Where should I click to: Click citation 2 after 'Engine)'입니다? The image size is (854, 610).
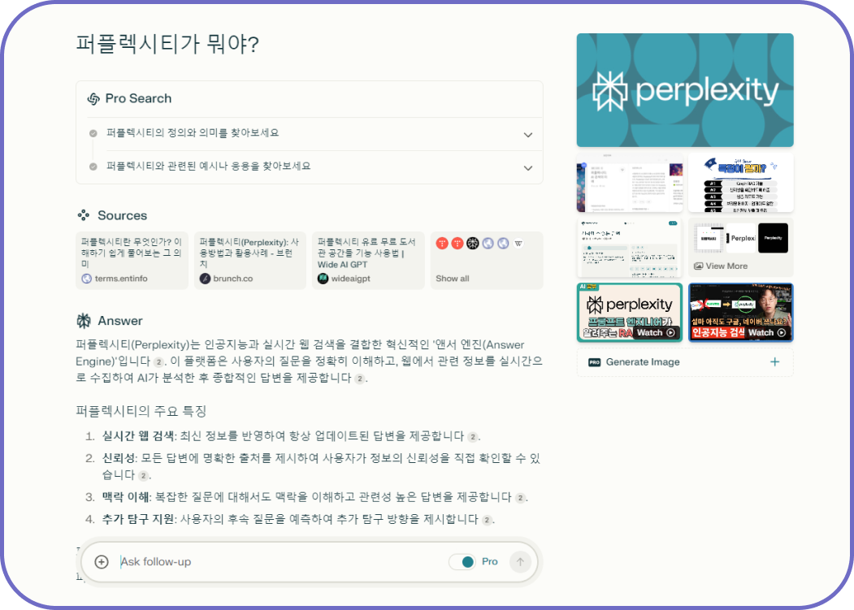pos(158,362)
